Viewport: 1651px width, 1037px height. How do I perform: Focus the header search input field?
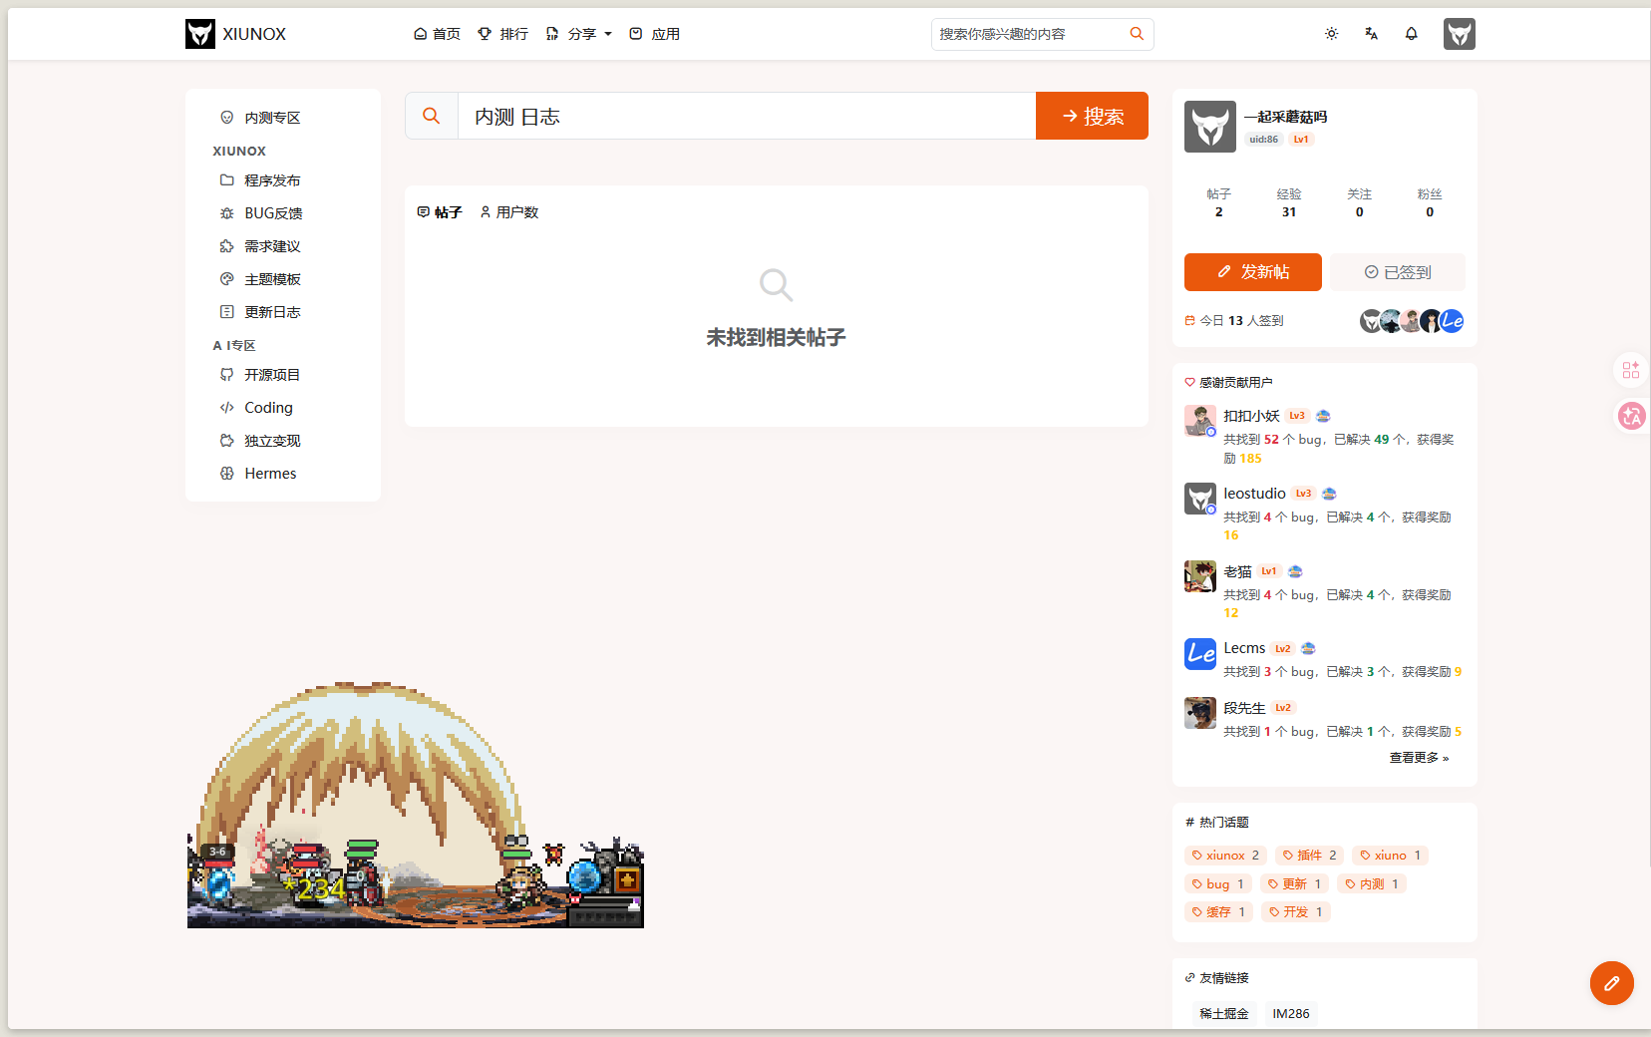tap(1027, 34)
